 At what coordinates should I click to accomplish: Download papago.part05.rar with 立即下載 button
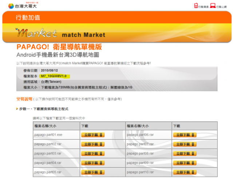[93, 172]
